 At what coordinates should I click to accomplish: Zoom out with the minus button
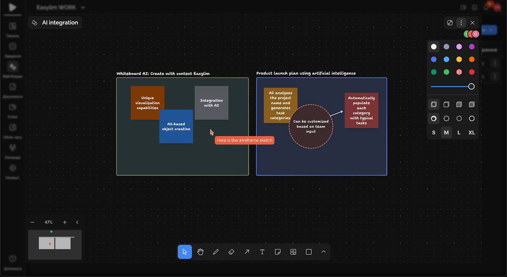32,222
